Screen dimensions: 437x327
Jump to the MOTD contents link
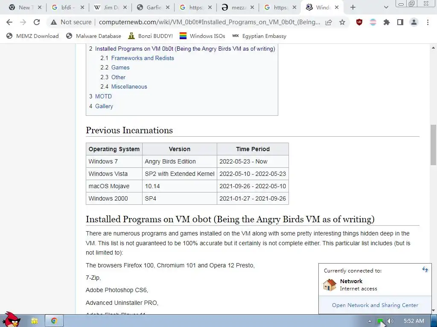[103, 97]
